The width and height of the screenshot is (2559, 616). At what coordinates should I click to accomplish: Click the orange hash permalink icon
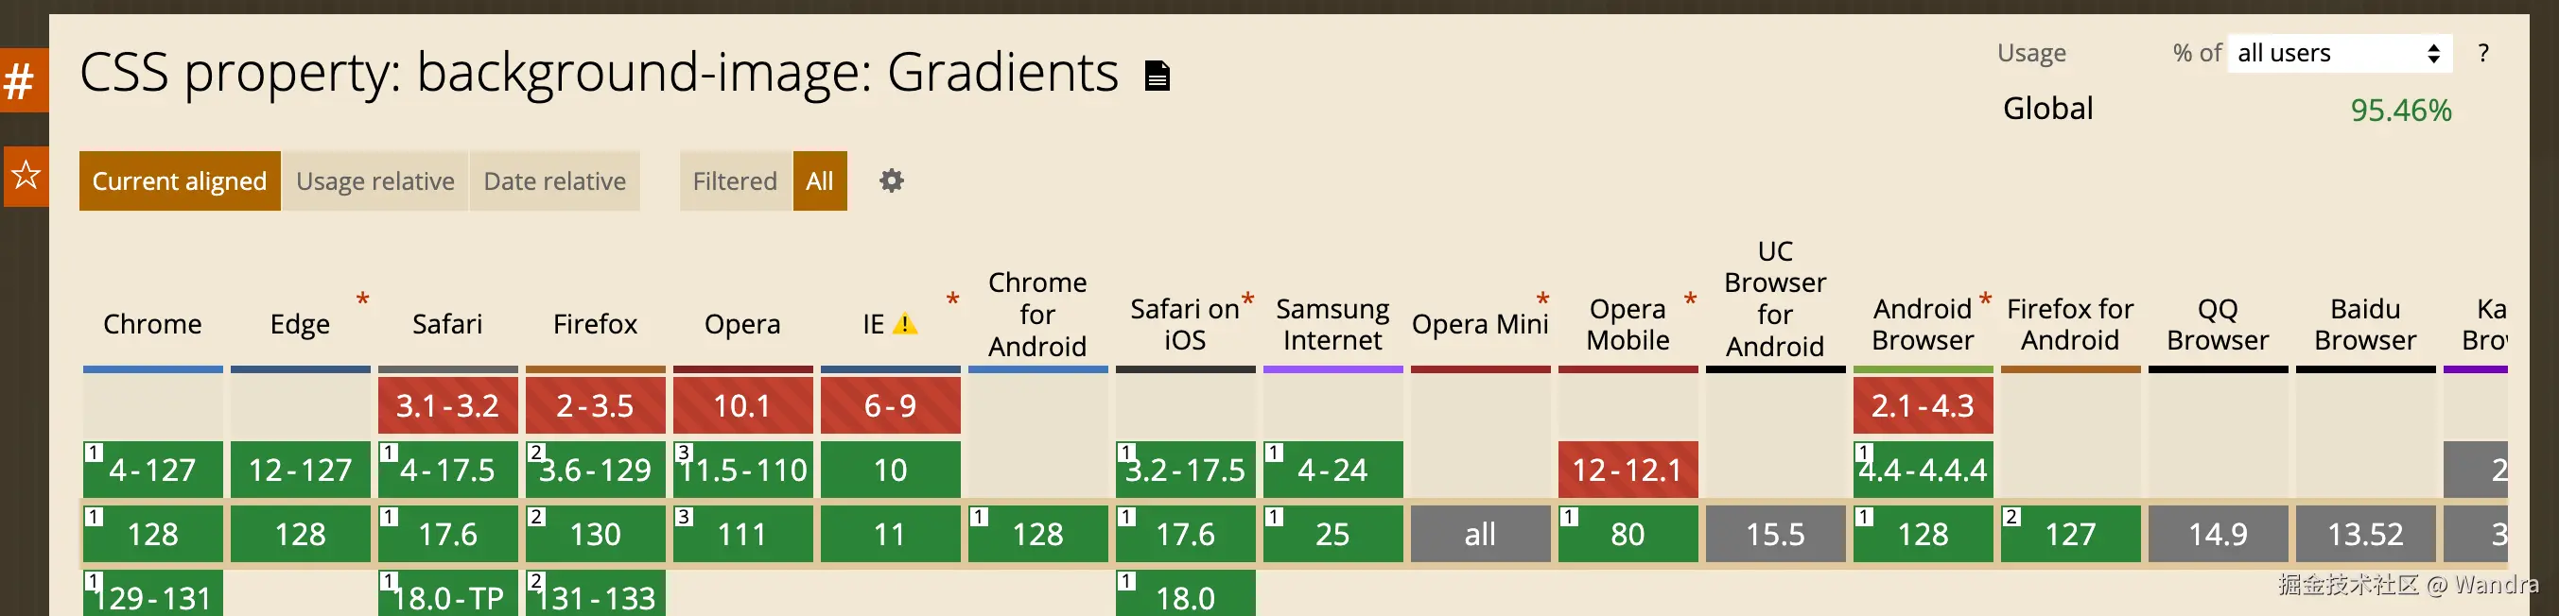tap(20, 80)
